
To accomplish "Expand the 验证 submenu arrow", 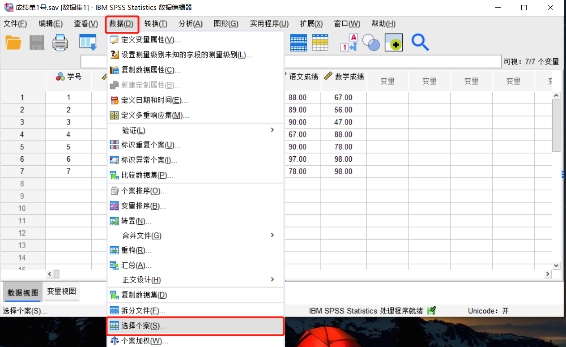I will [272, 130].
